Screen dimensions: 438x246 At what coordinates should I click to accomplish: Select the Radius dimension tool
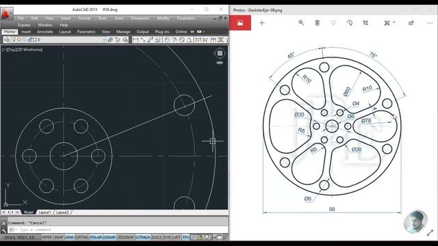click(167, 40)
